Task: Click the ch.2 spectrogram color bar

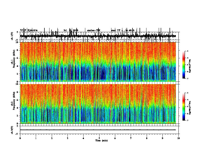Action: pos(184,107)
